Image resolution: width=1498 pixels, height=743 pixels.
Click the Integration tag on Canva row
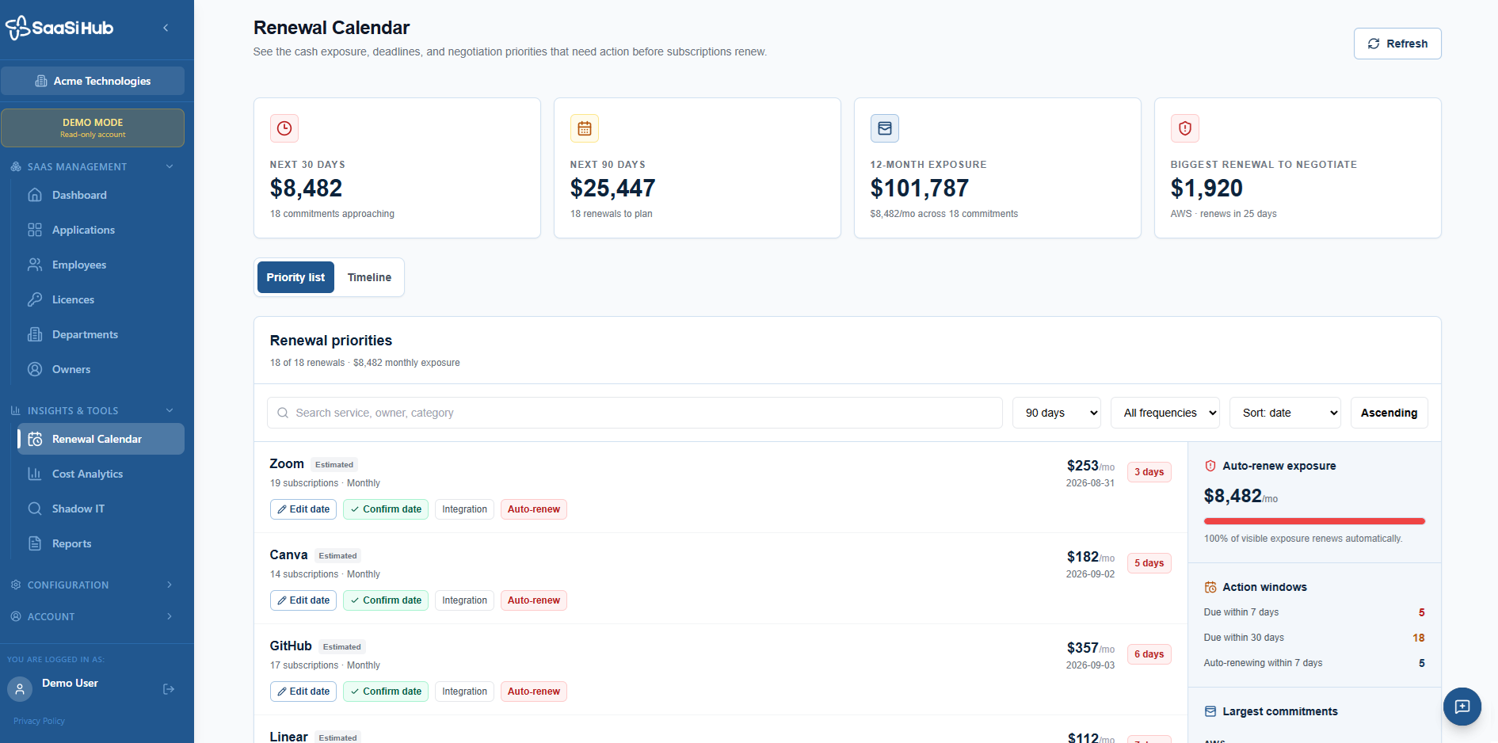click(464, 600)
